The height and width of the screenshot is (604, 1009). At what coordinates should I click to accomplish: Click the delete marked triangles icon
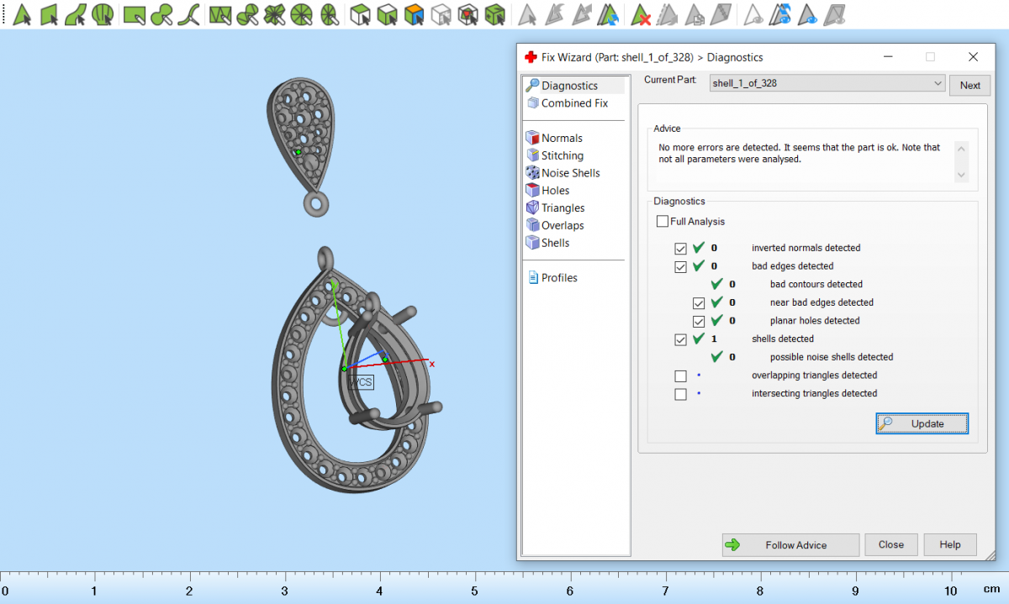[641, 14]
